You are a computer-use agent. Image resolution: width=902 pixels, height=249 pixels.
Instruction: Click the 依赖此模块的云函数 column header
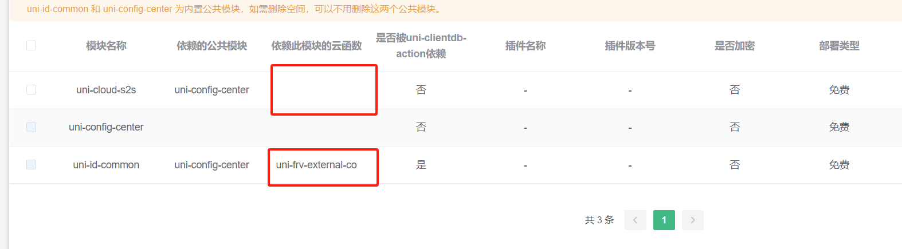click(316, 46)
